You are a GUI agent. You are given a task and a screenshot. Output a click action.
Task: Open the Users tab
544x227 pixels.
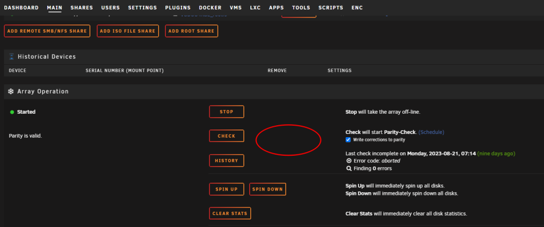click(110, 8)
